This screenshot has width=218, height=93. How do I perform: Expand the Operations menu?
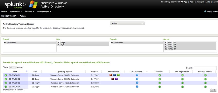click(16, 12)
